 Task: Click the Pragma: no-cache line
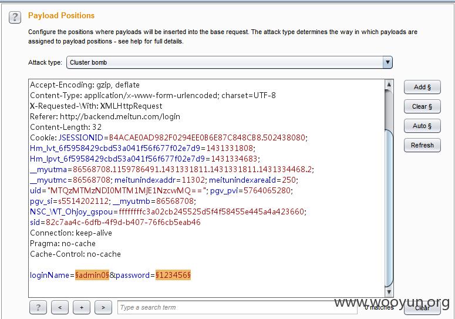pyautogui.click(x=63, y=244)
